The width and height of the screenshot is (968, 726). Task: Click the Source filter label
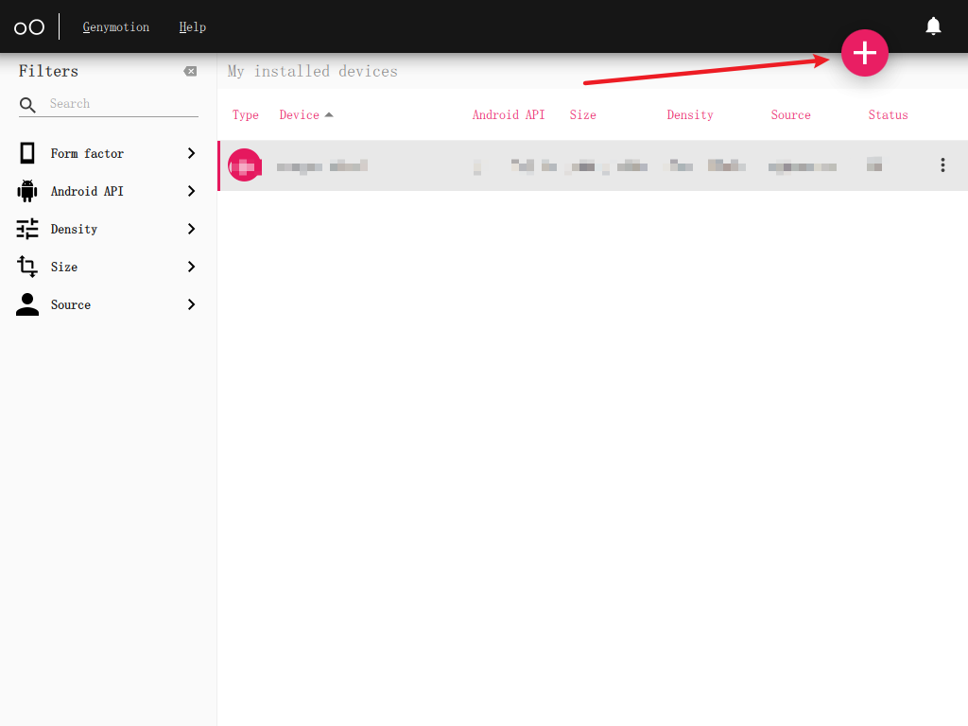(70, 304)
